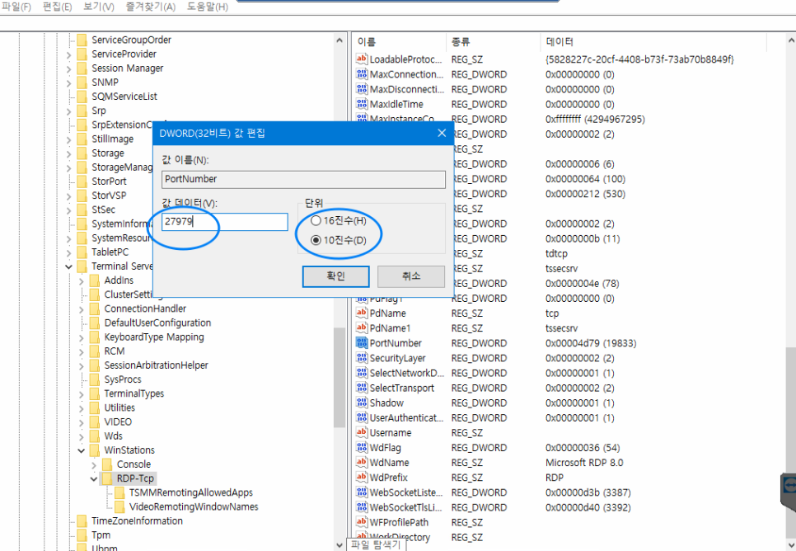Open the 도움말(H) menu
This screenshot has height=551, width=796.
[x=207, y=7]
